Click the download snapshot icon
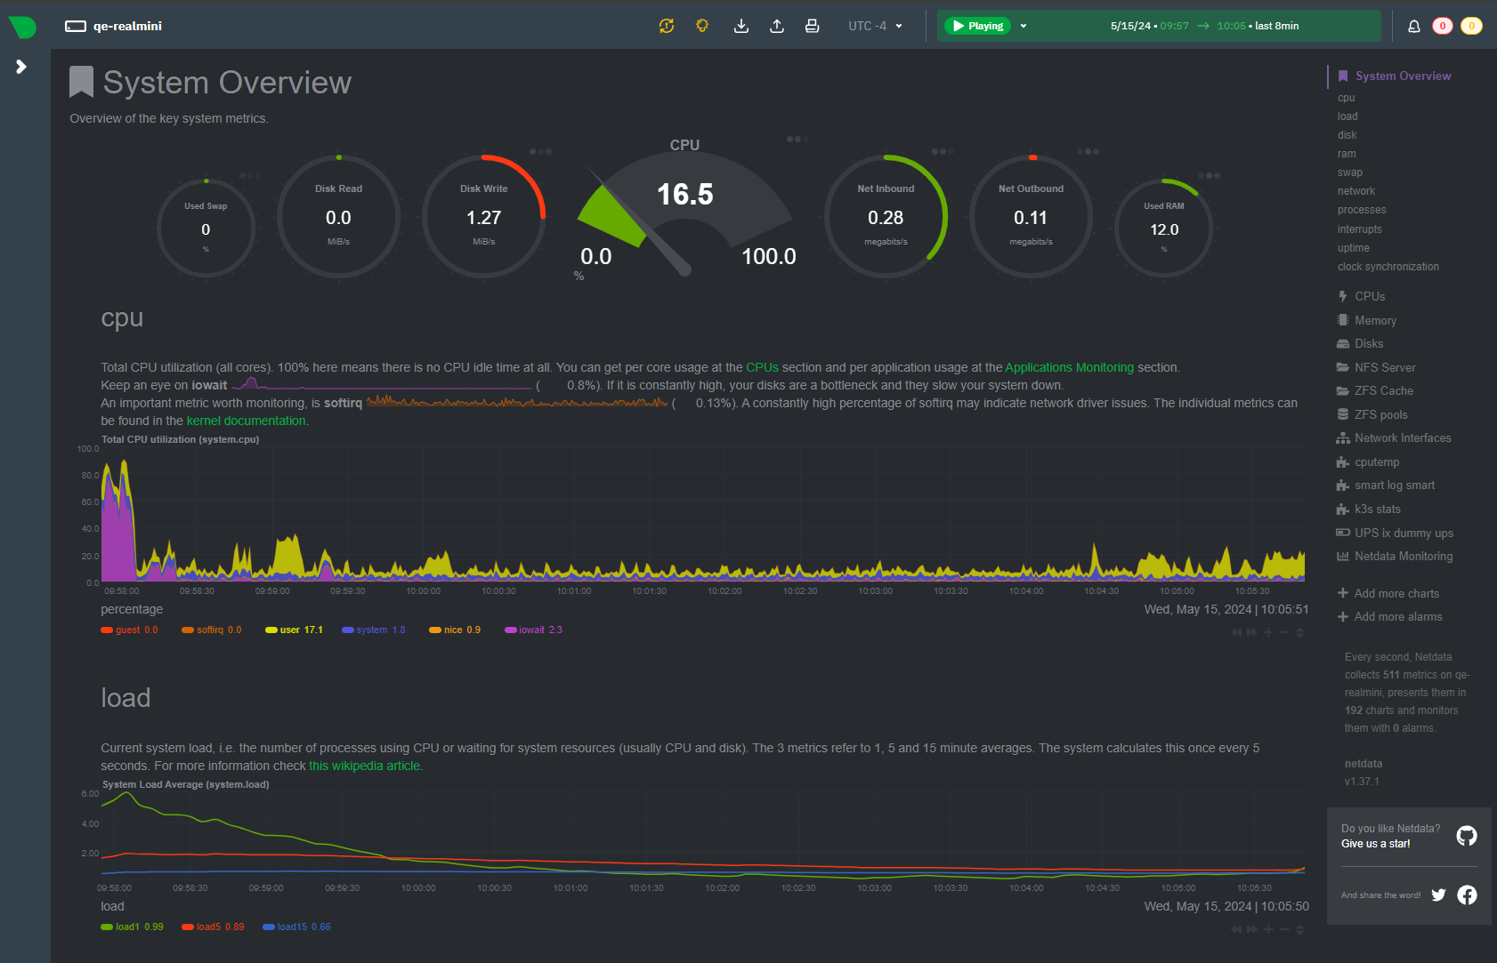 click(x=740, y=26)
